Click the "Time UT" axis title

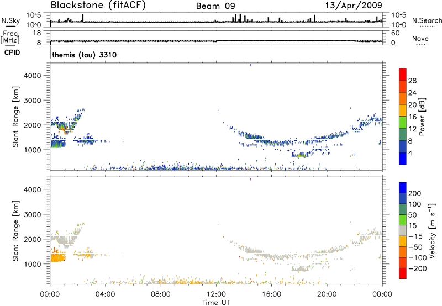coord(216,303)
